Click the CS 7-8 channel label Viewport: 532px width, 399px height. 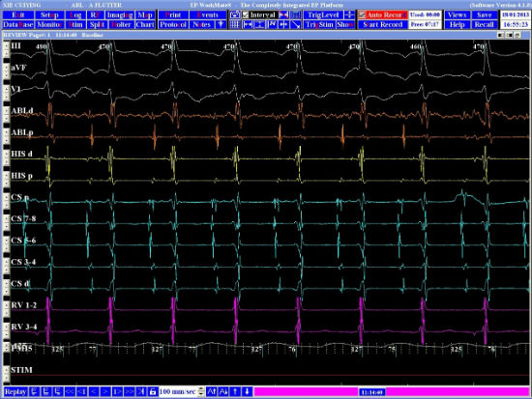point(23,219)
